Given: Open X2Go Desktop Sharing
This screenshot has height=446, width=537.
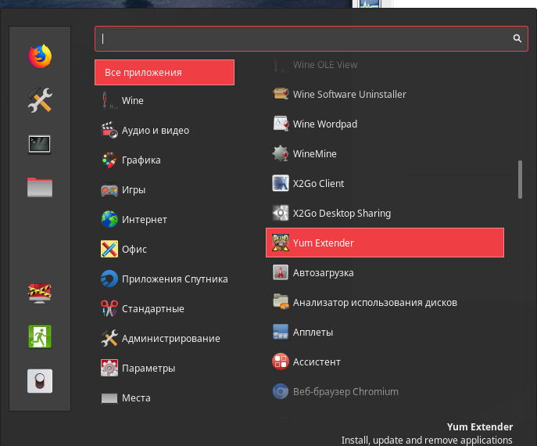Looking at the screenshot, I should click(x=385, y=213).
